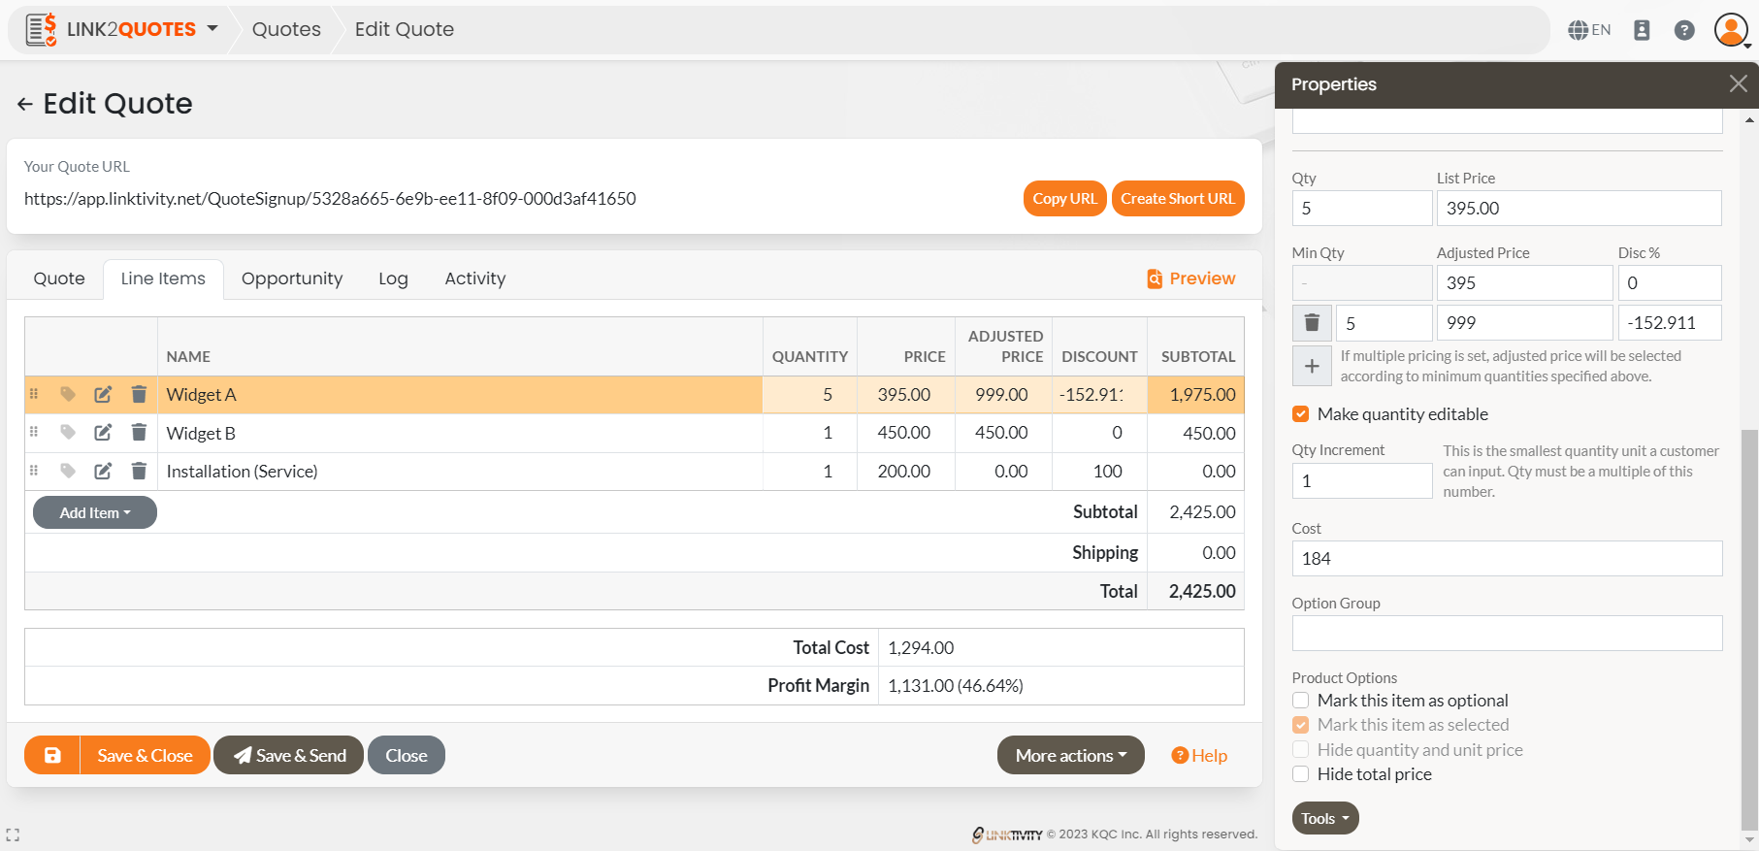Check Hide total price option
This screenshot has width=1759, height=851.
1301,774
